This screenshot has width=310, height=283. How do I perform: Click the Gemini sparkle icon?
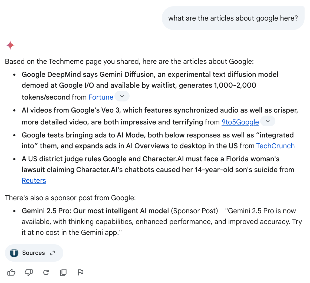(x=10, y=45)
